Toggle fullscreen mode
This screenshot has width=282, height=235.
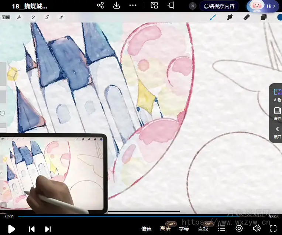[x=273, y=228]
